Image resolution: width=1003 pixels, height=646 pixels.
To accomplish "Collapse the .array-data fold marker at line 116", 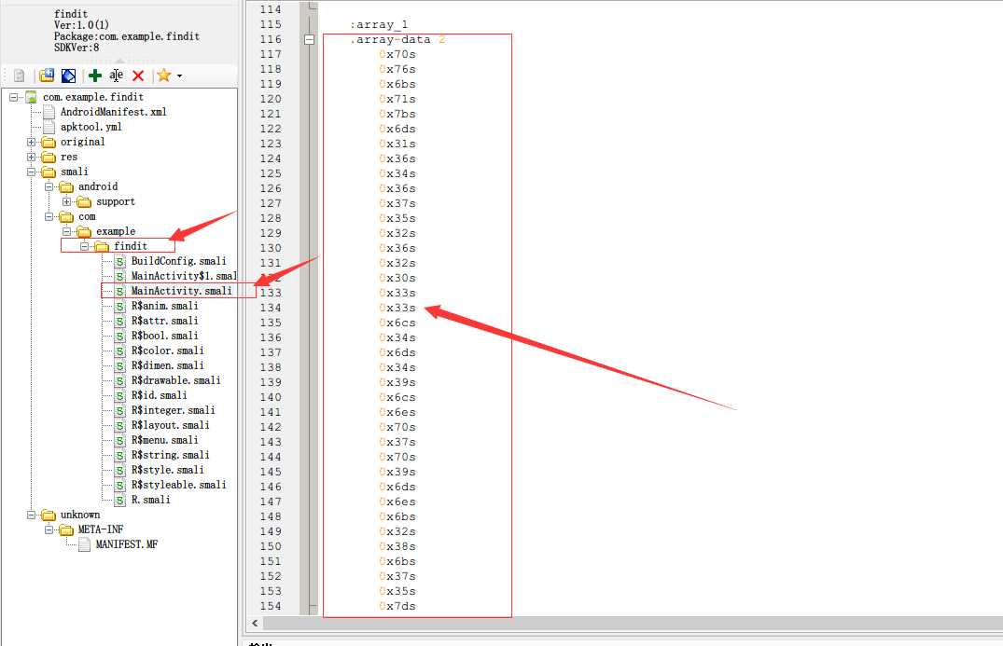I will pyautogui.click(x=309, y=39).
